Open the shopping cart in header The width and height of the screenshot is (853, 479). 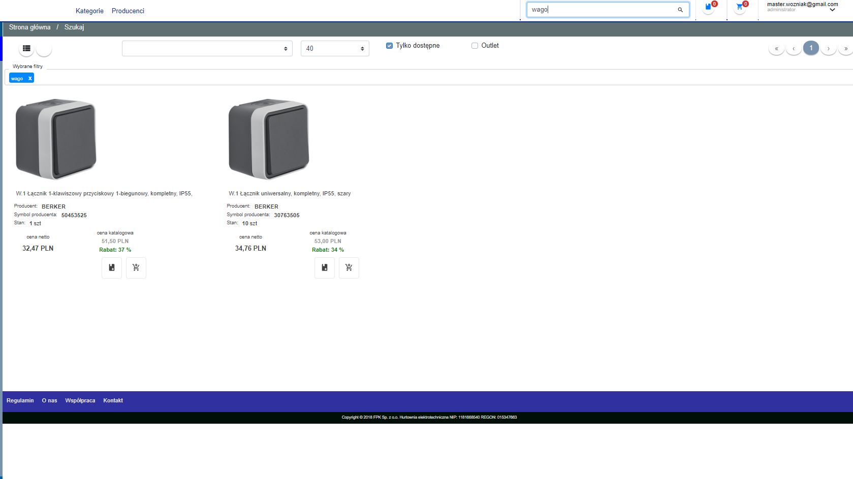click(740, 8)
